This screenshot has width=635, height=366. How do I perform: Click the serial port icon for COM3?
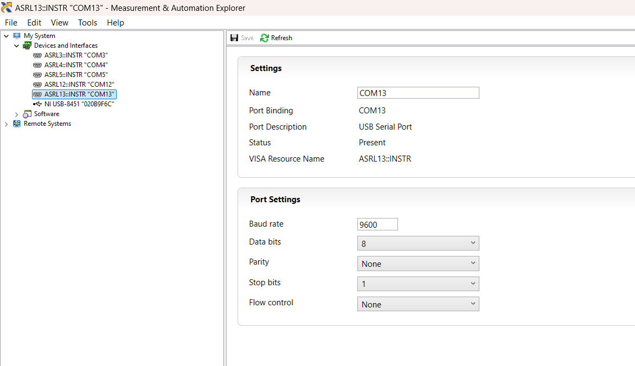tap(37, 55)
